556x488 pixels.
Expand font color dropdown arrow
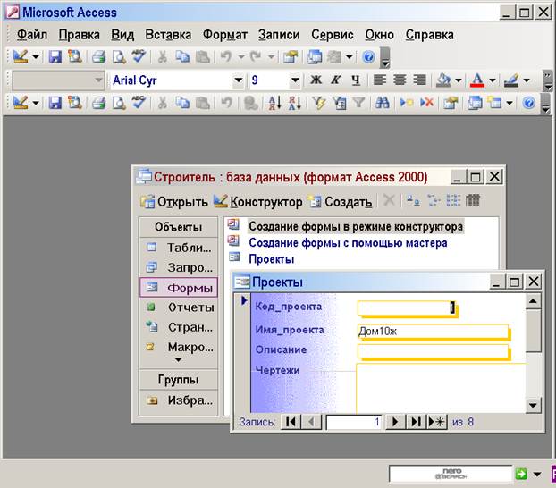pyautogui.click(x=493, y=80)
